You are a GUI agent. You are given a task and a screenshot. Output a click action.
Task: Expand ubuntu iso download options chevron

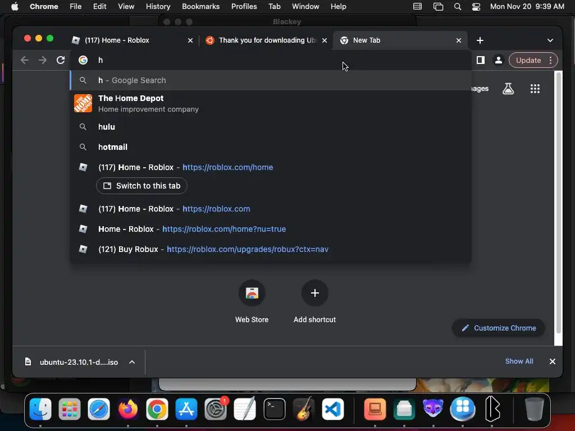click(x=132, y=362)
